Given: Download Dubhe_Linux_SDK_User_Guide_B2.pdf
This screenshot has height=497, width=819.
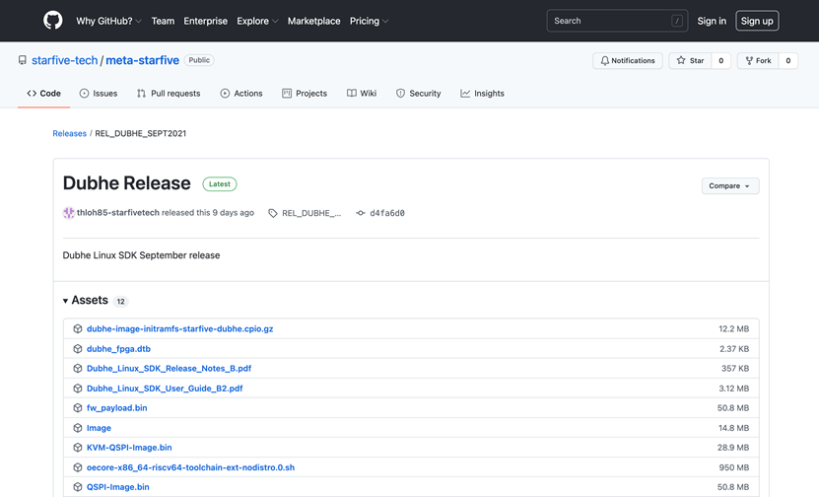Looking at the screenshot, I should coord(165,389).
